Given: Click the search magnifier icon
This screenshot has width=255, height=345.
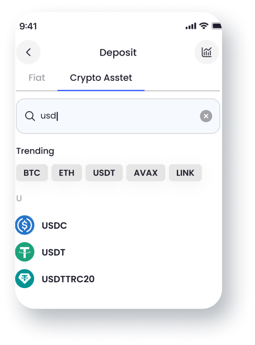Looking at the screenshot, I should (30, 116).
